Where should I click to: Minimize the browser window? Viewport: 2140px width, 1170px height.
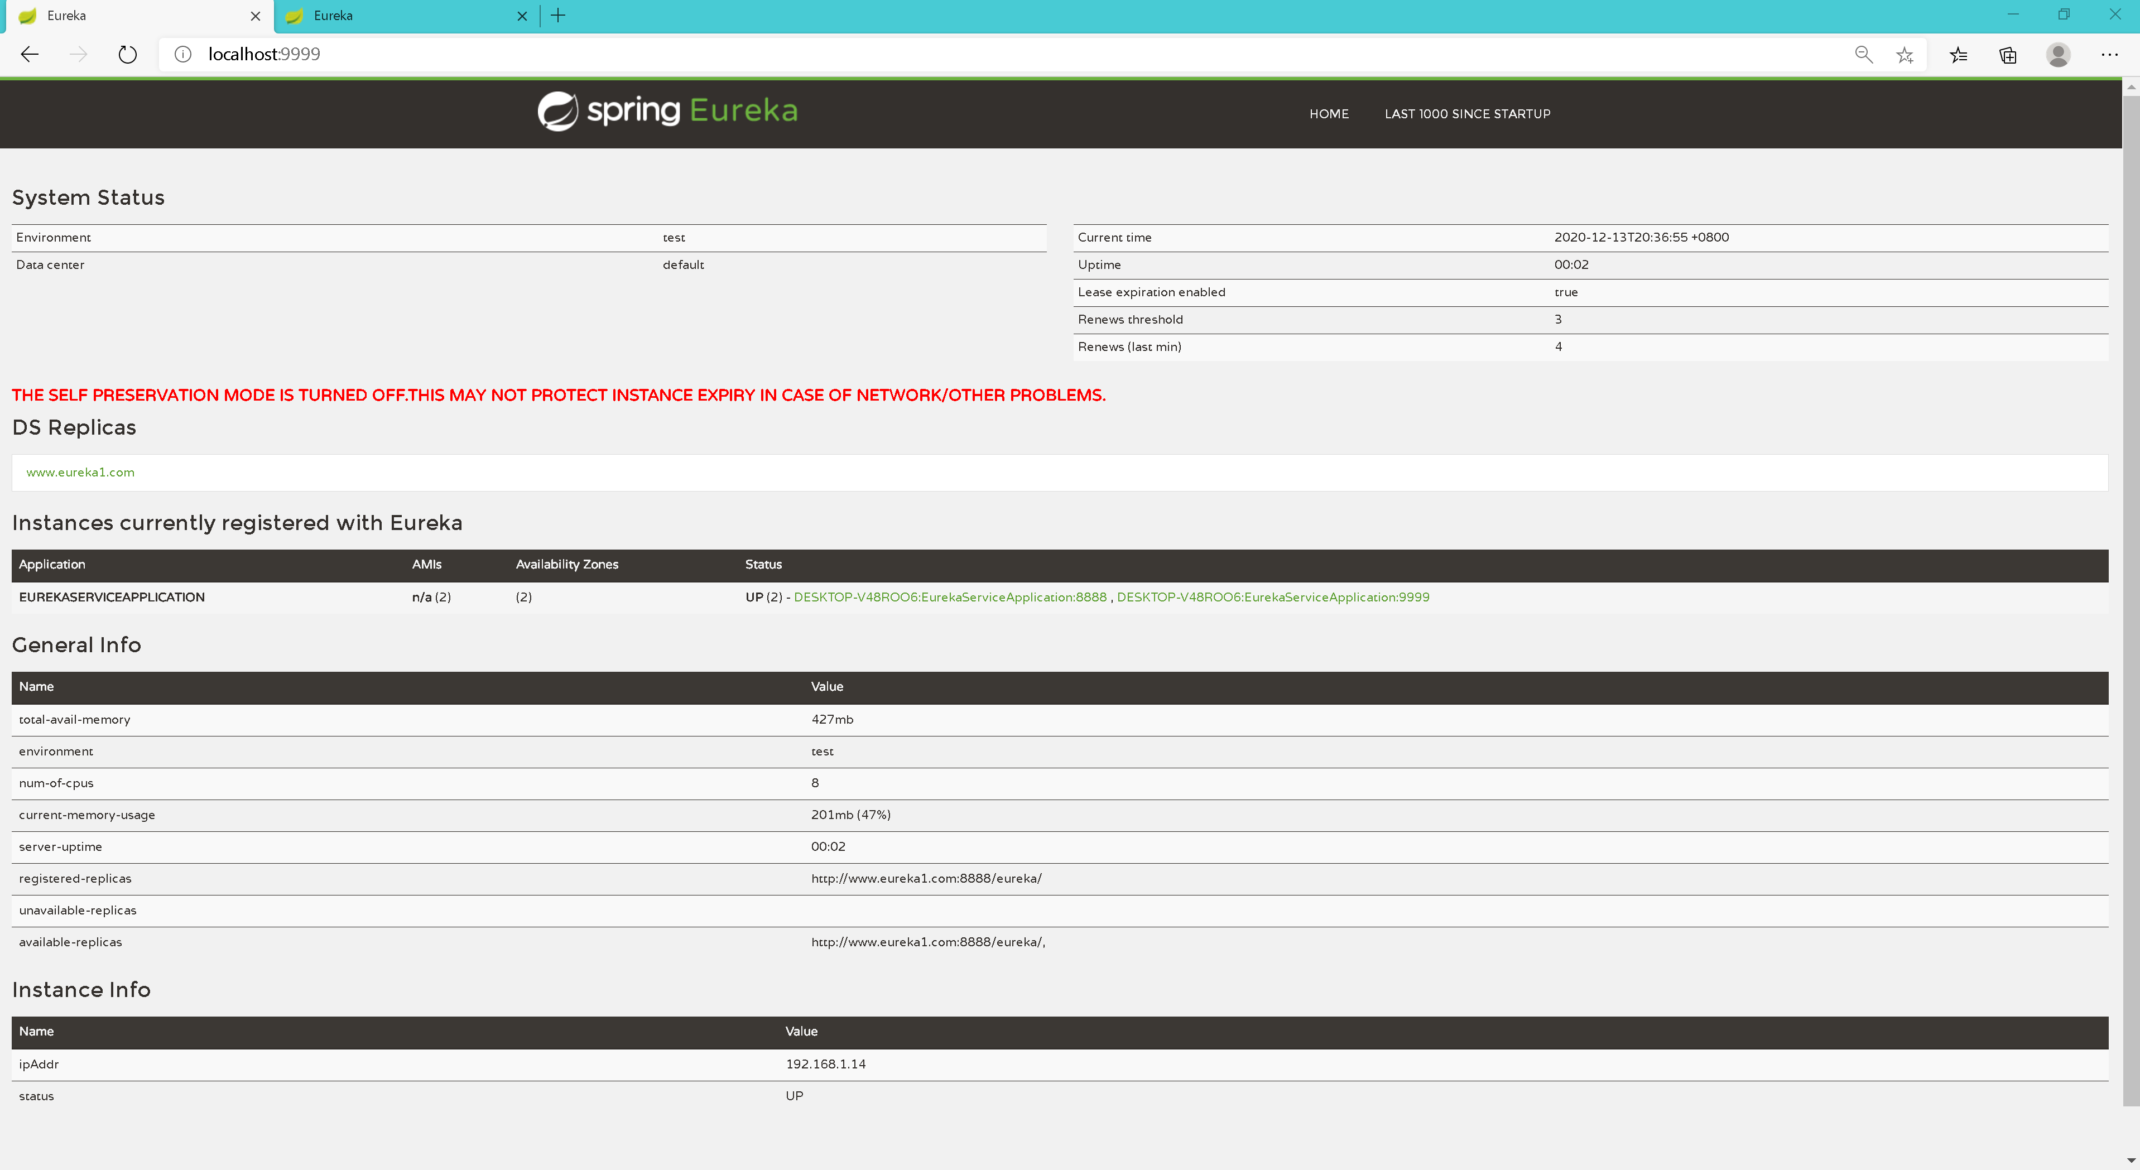2012,15
